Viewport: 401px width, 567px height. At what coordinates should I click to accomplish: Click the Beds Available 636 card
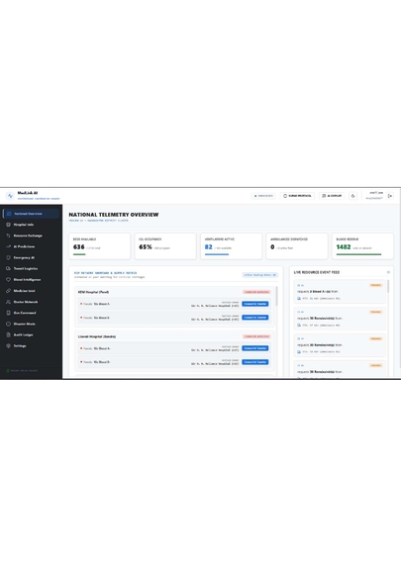click(x=100, y=246)
